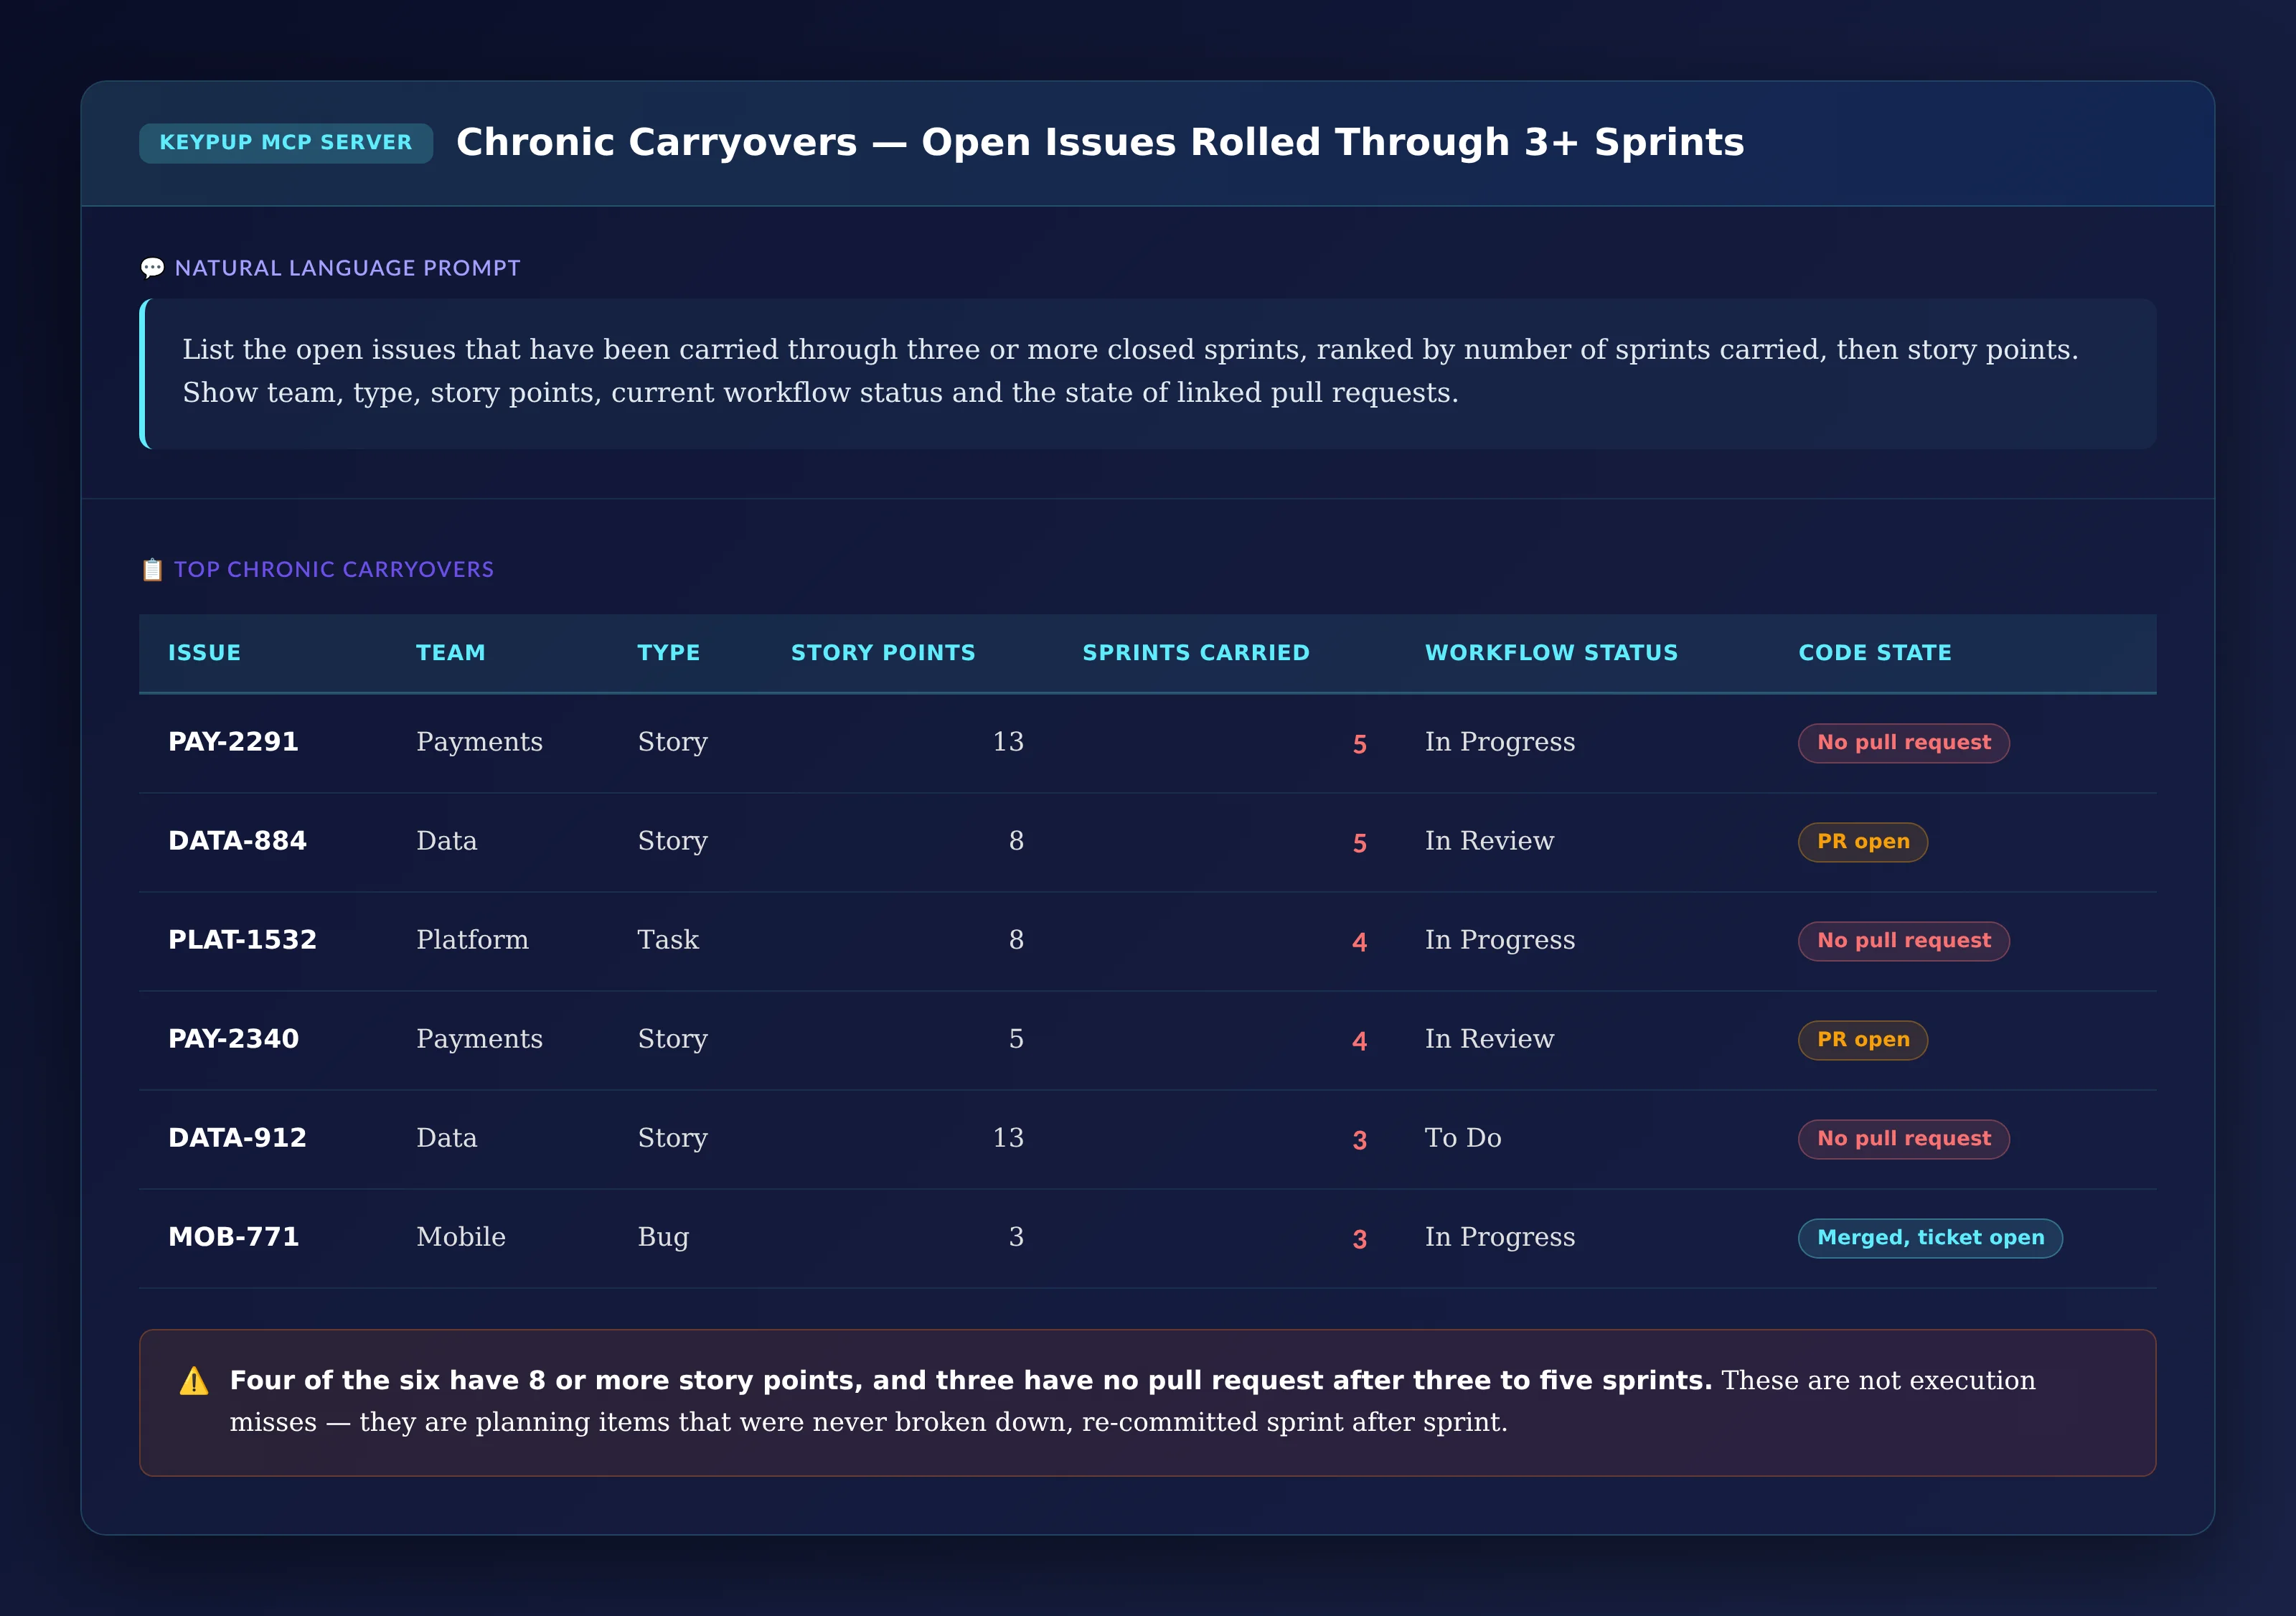Click sprints carried 5 in DATA-884 row
This screenshot has width=2296, height=1616.
[x=1359, y=843]
